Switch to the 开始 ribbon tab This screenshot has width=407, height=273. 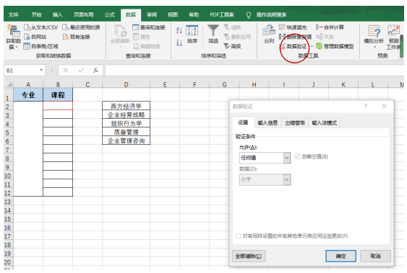pyautogui.click(x=37, y=14)
